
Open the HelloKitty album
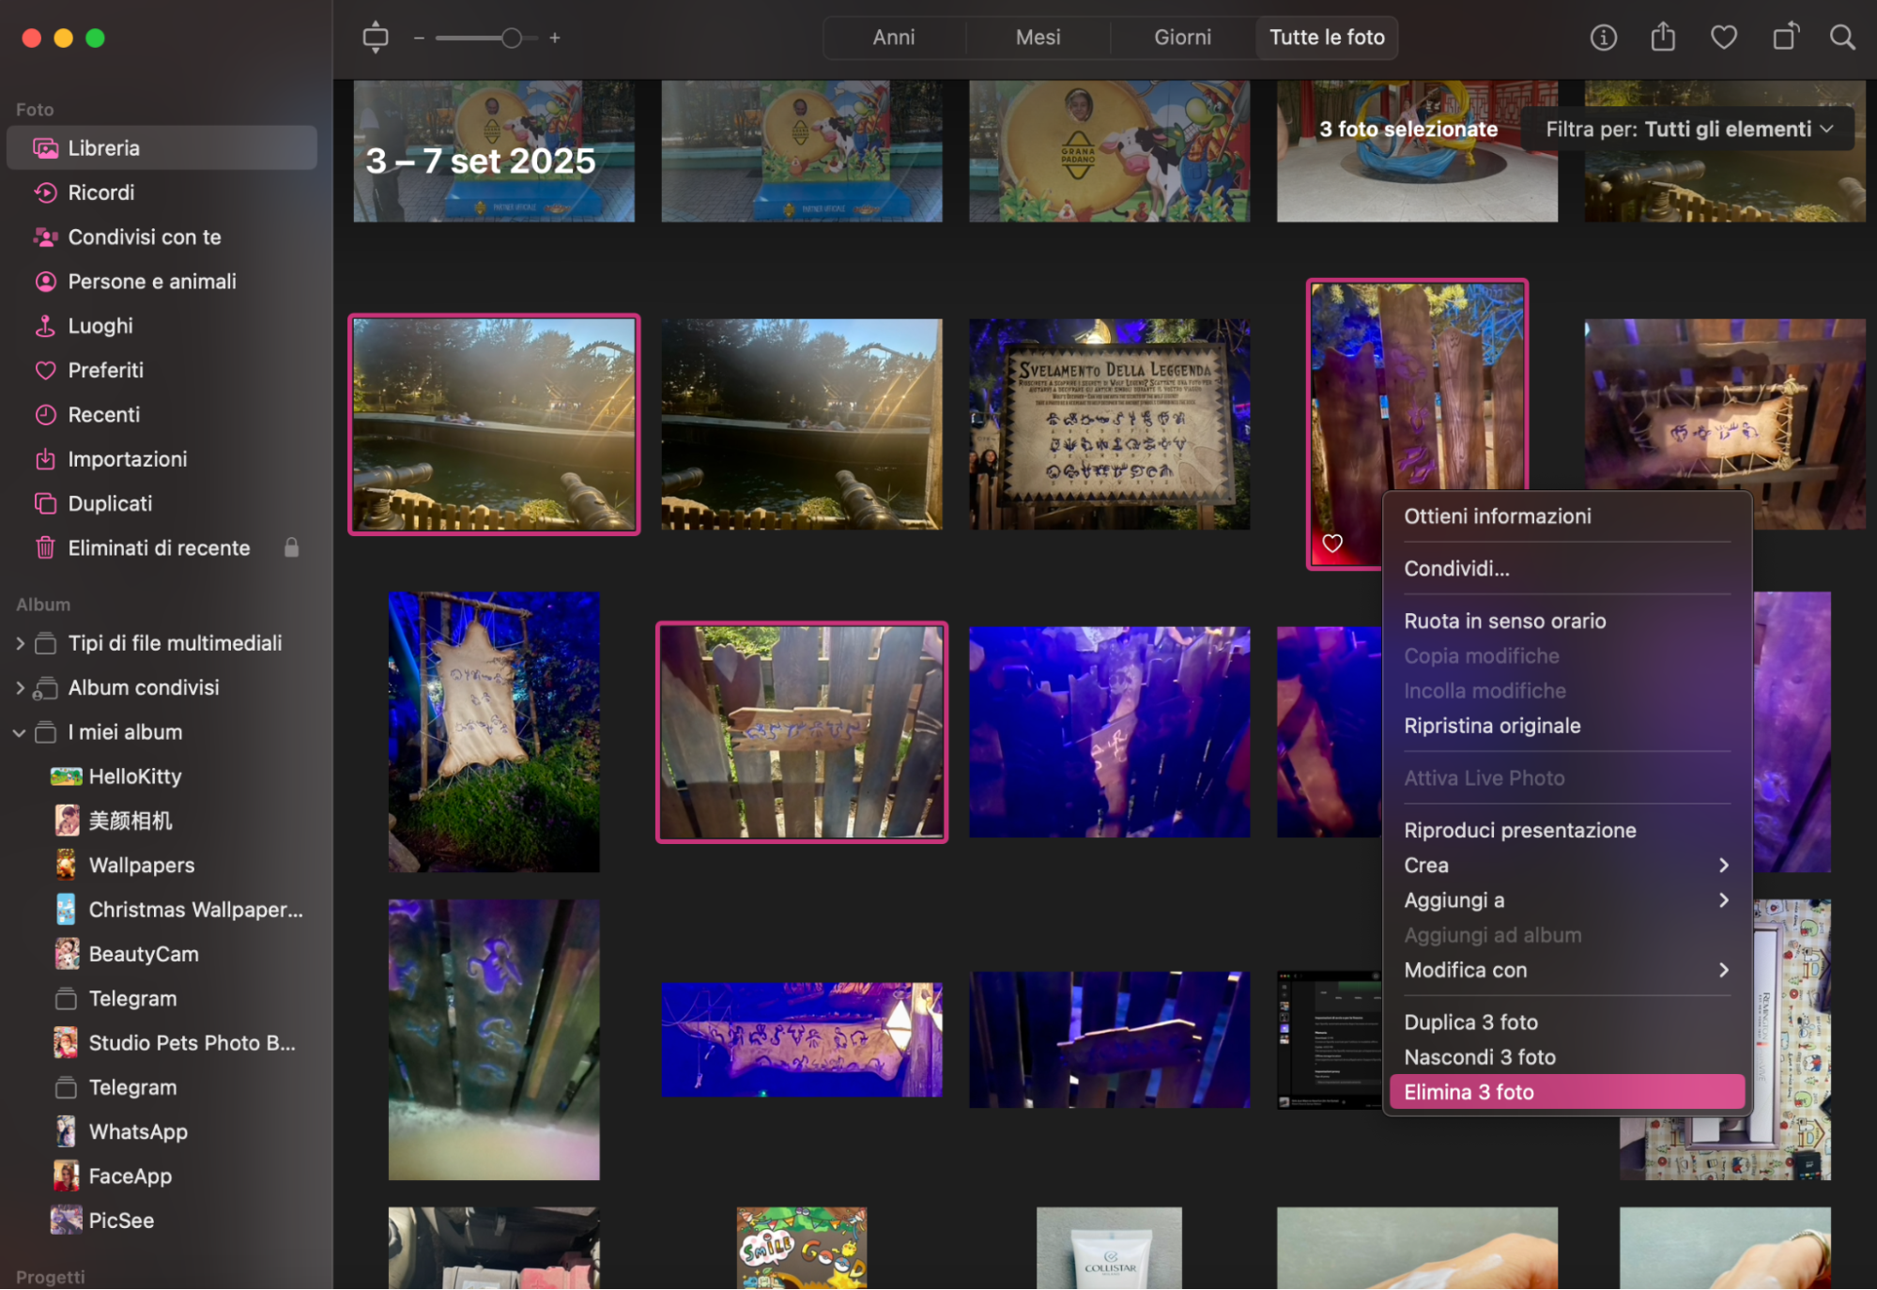coord(134,777)
